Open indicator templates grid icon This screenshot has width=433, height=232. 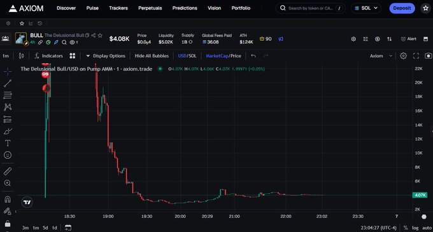[x=73, y=56]
